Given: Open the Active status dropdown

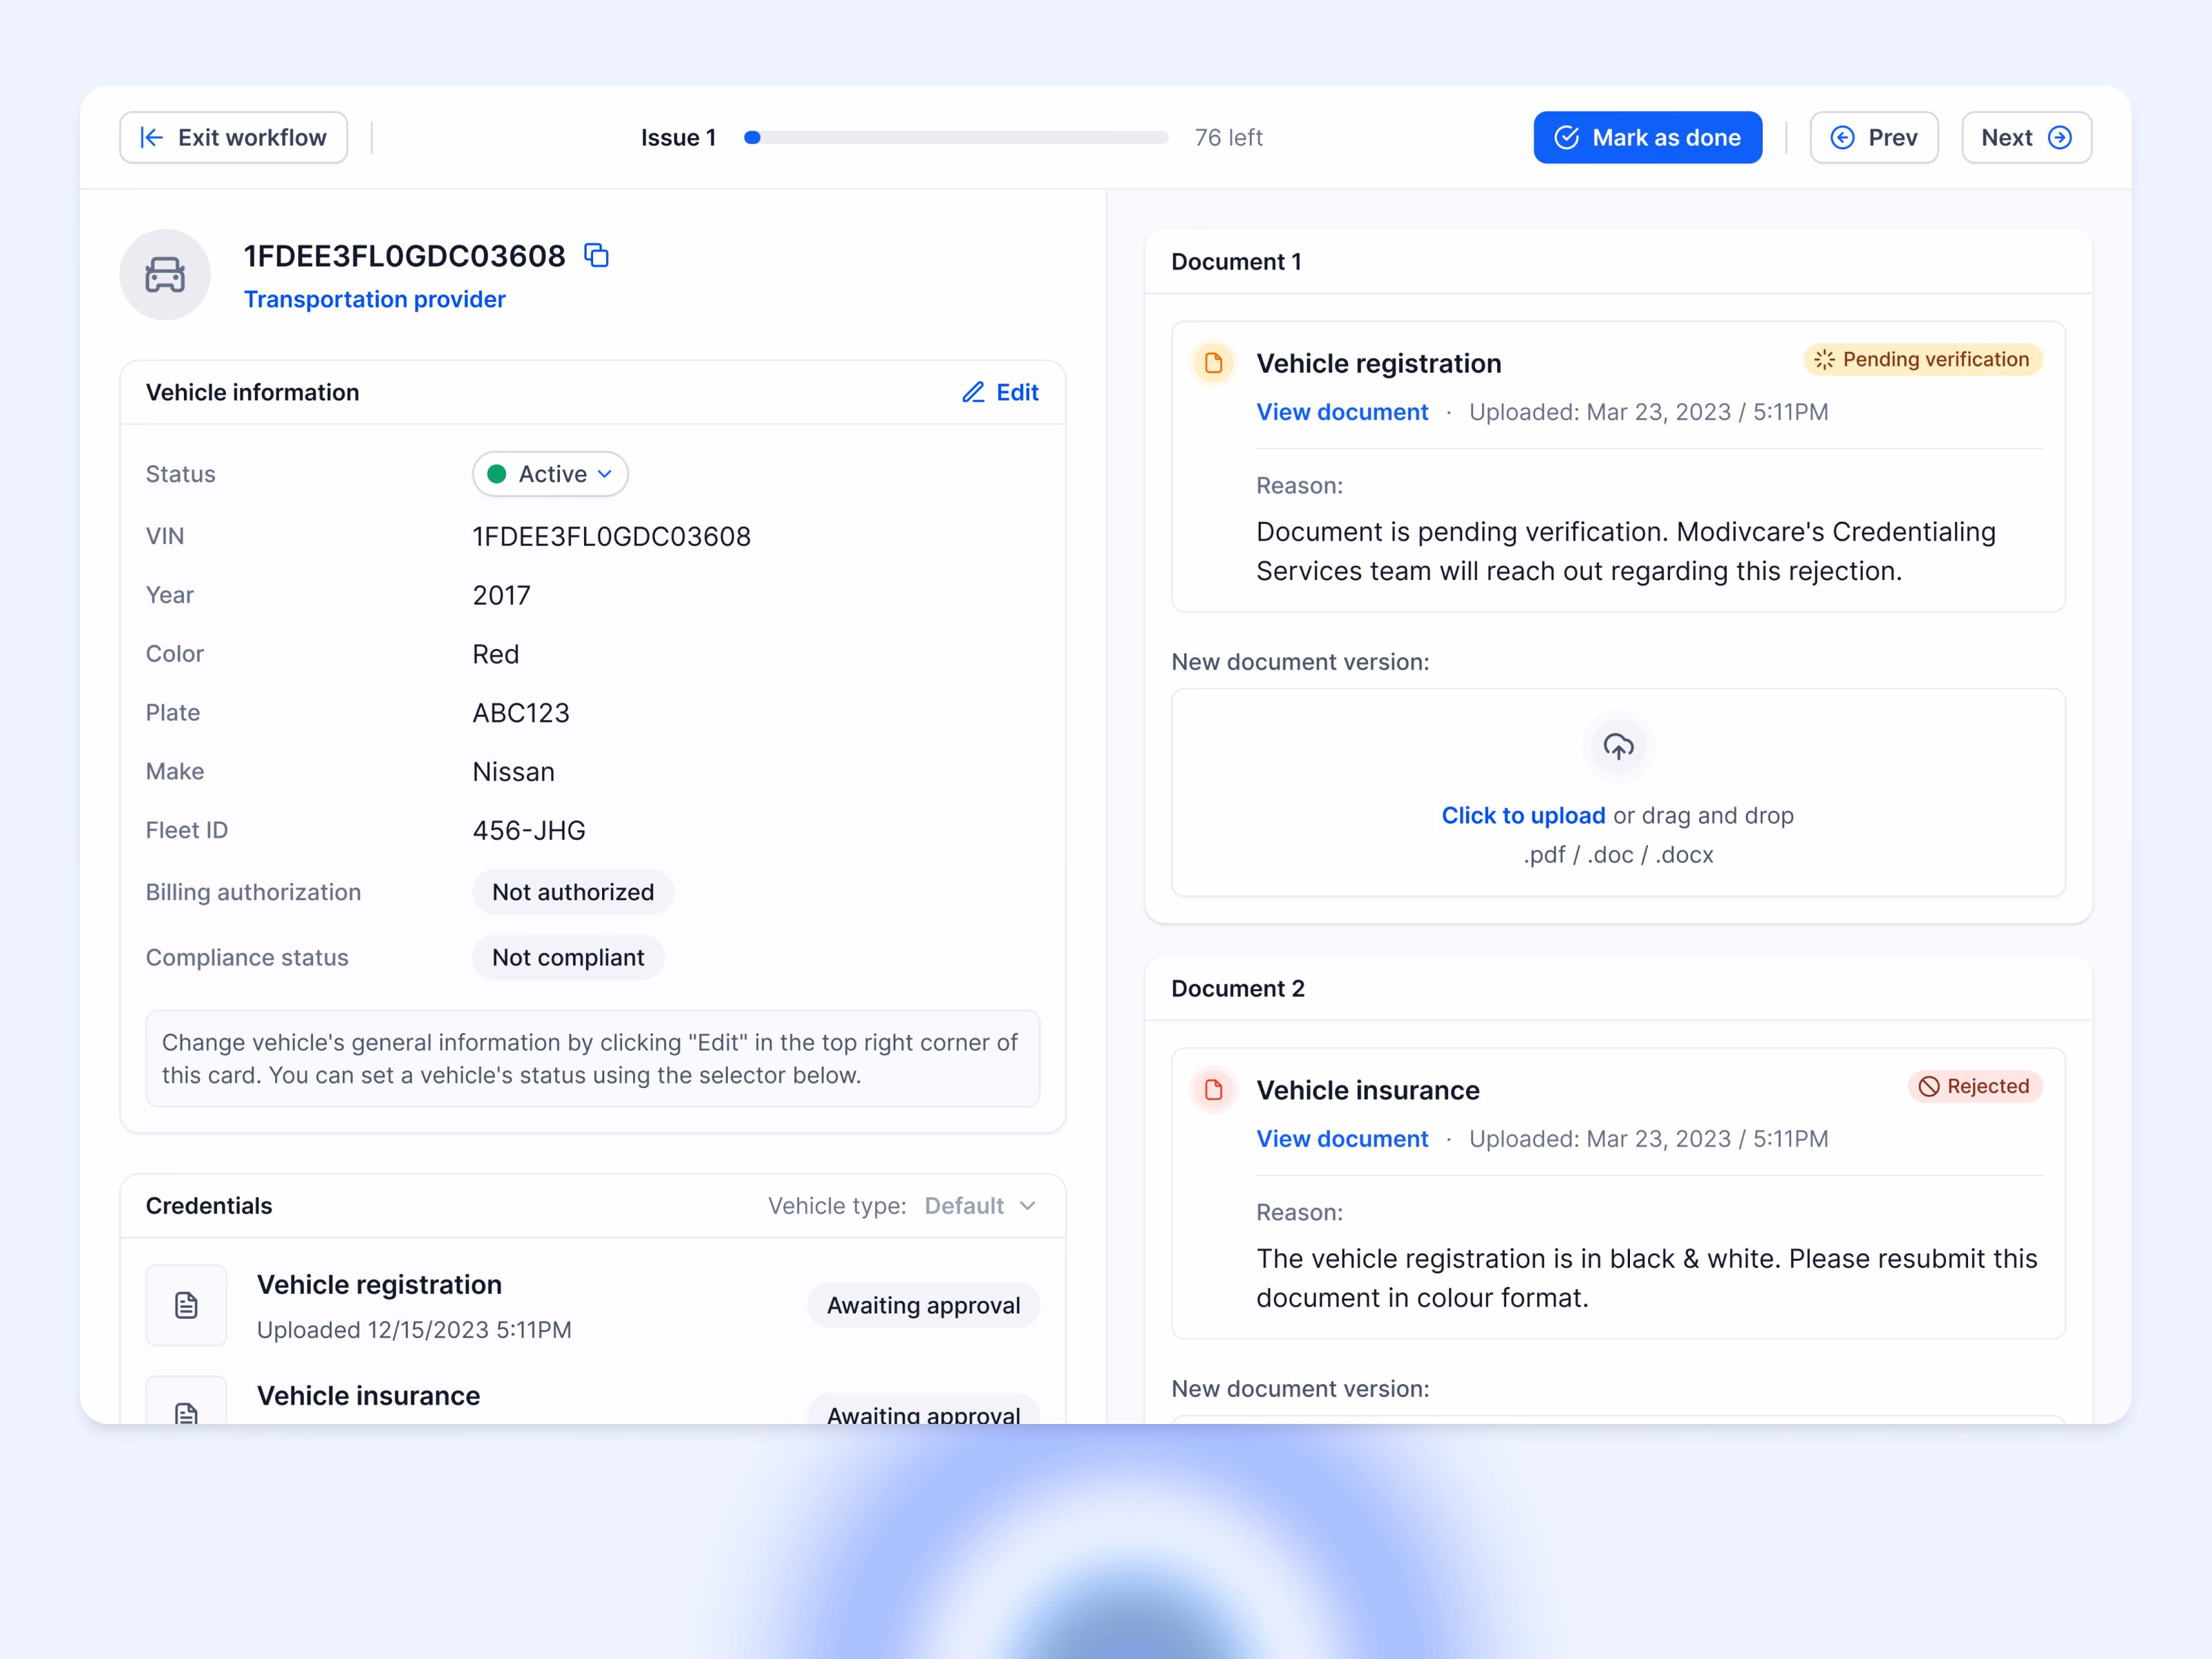Looking at the screenshot, I should [550, 474].
